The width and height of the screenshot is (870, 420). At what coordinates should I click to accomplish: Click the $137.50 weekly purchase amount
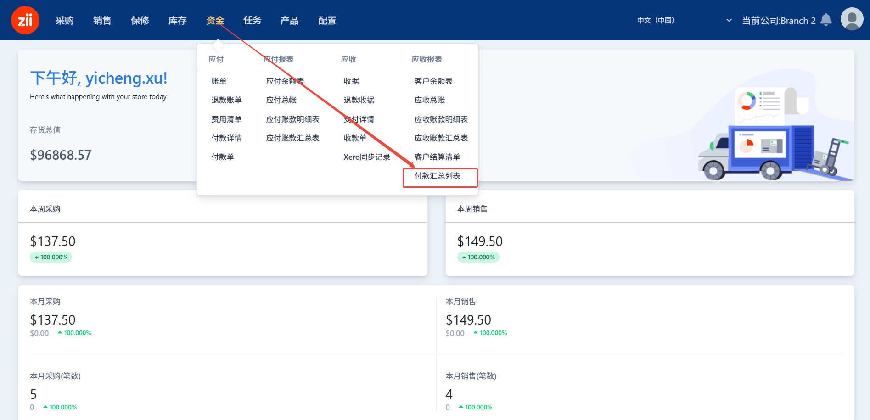point(53,241)
